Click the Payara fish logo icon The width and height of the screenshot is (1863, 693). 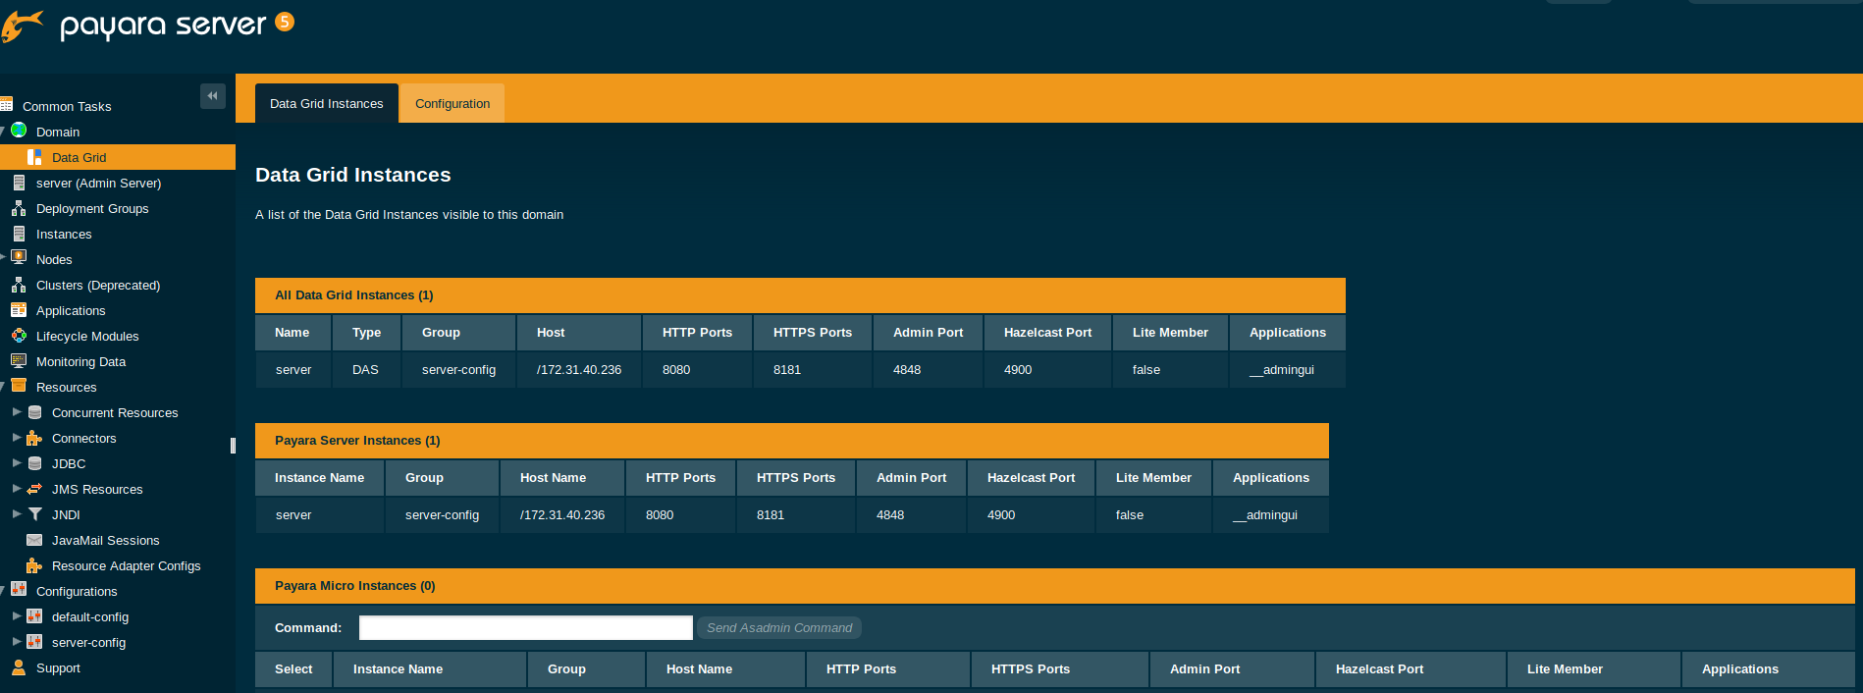22,26
